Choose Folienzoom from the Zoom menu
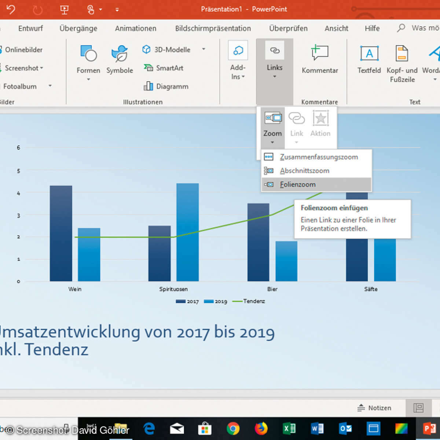440x440 pixels. tap(297, 184)
